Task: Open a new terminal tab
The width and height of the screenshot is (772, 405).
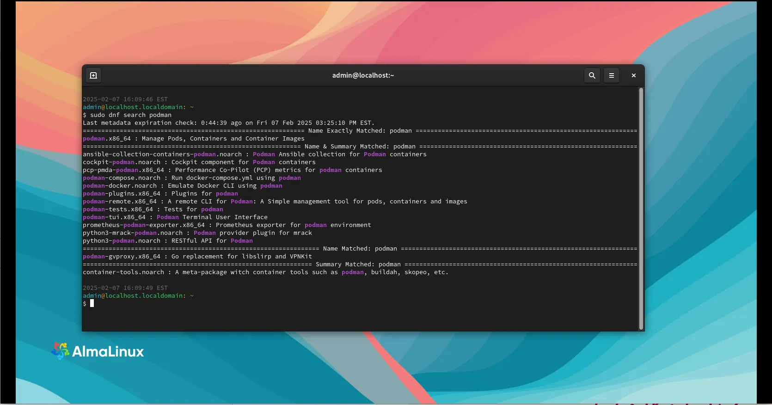Action: (93, 75)
